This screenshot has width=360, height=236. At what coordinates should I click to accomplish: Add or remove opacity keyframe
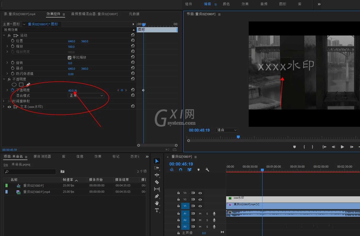[x=122, y=90]
